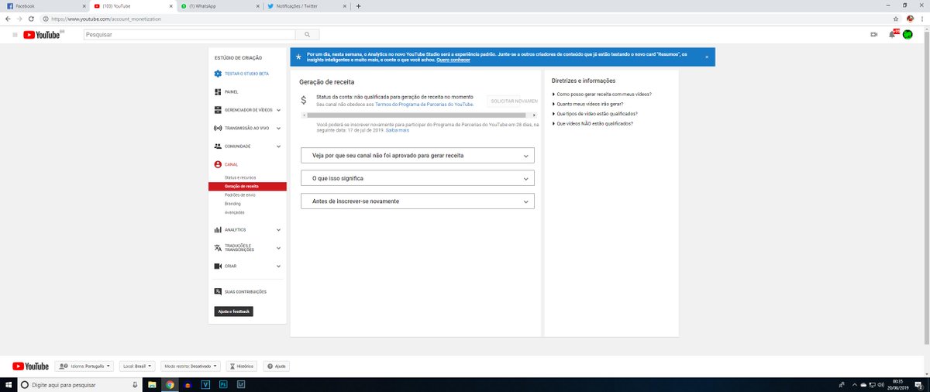Click the Saiba mais link
This screenshot has width=930, height=392.
[398, 130]
